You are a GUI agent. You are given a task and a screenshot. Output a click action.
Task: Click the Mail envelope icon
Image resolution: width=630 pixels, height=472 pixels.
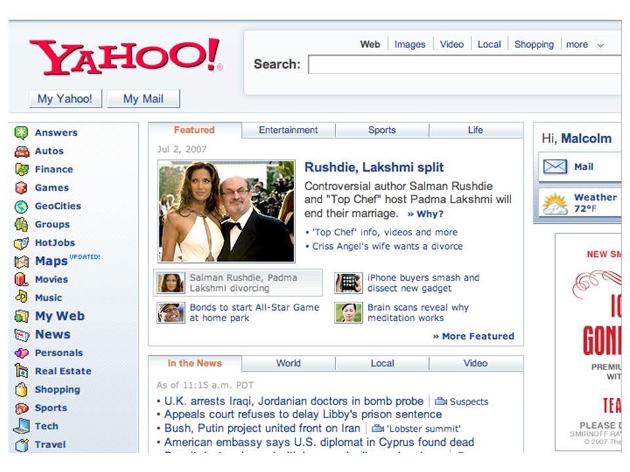click(x=555, y=167)
